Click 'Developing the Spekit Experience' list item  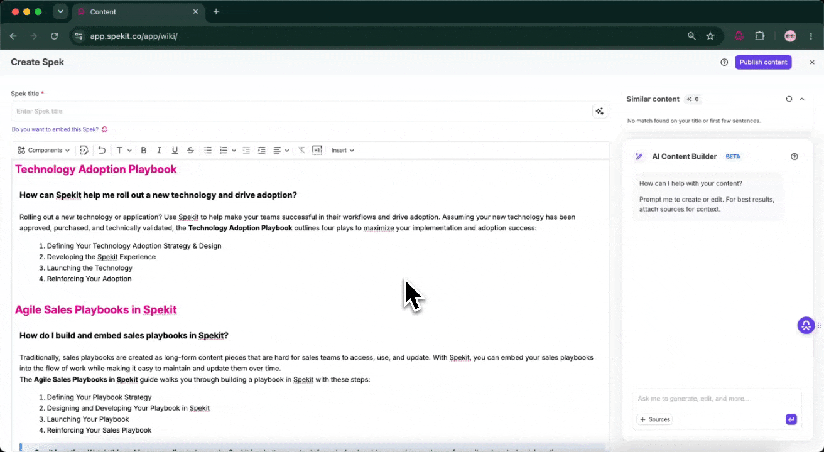tap(101, 257)
